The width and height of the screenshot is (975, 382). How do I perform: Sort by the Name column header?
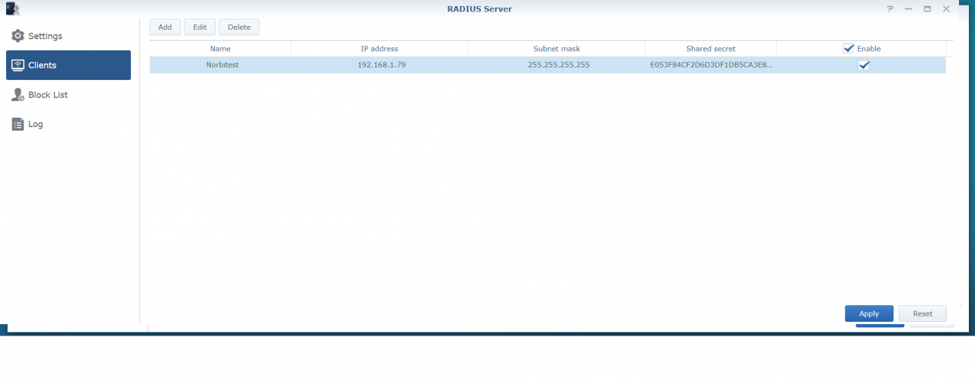pos(220,49)
